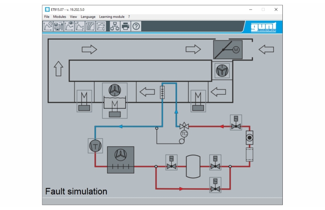325x210 pixels.
Task: Minimize the ET915.07 window
Action: pyautogui.click(x=251, y=9)
